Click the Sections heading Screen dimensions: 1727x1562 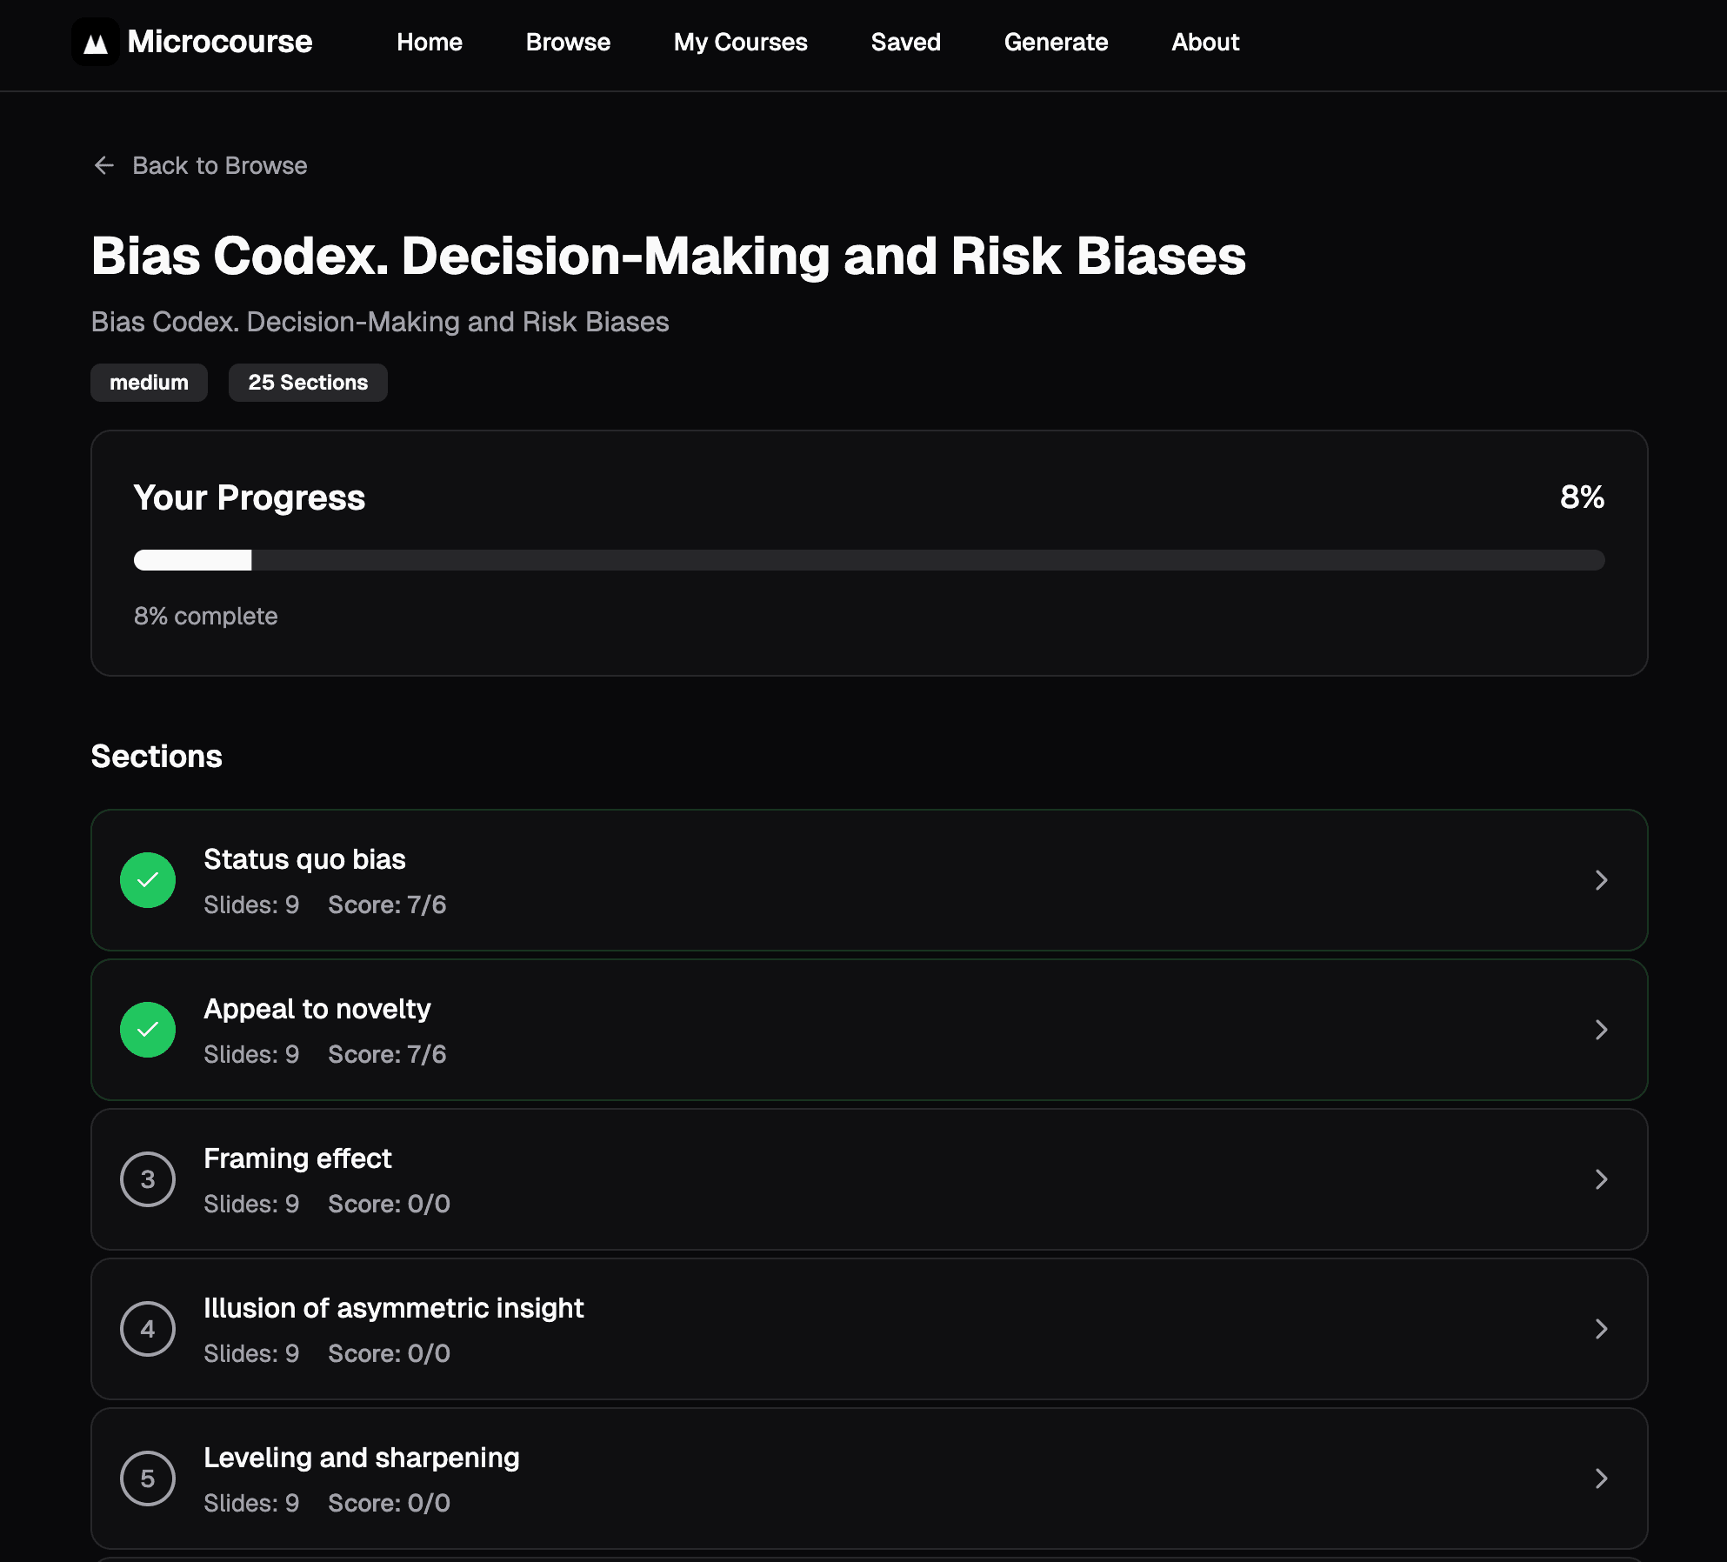coord(157,757)
